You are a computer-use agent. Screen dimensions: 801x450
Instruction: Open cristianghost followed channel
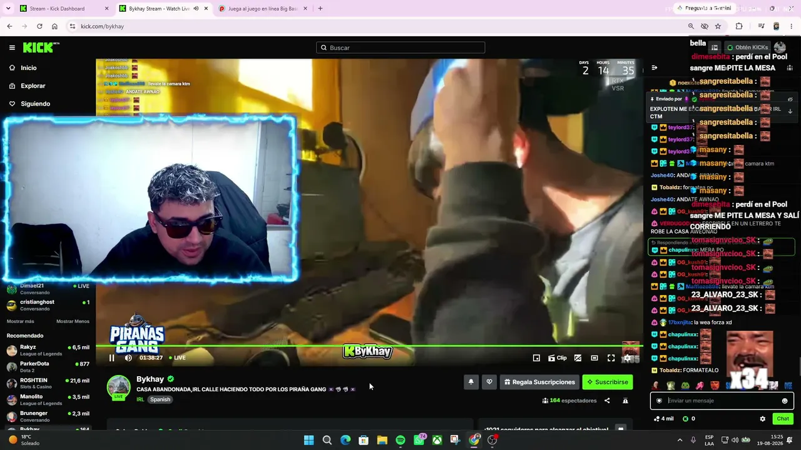click(48, 305)
